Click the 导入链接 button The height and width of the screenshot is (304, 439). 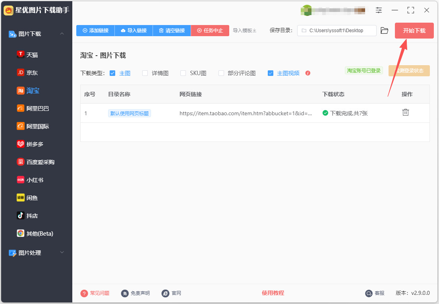pyautogui.click(x=134, y=31)
